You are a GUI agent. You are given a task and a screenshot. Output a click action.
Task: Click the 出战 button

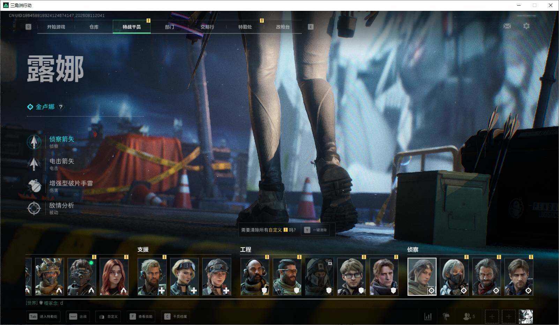tap(78, 317)
